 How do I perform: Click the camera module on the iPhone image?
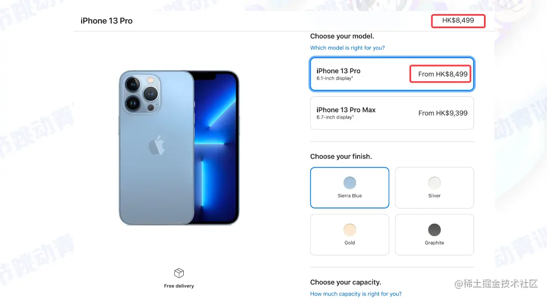pos(142,93)
